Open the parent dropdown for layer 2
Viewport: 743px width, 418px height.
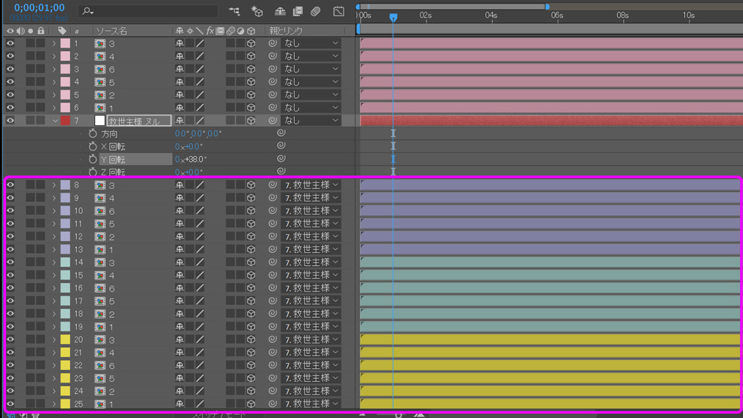(310, 56)
